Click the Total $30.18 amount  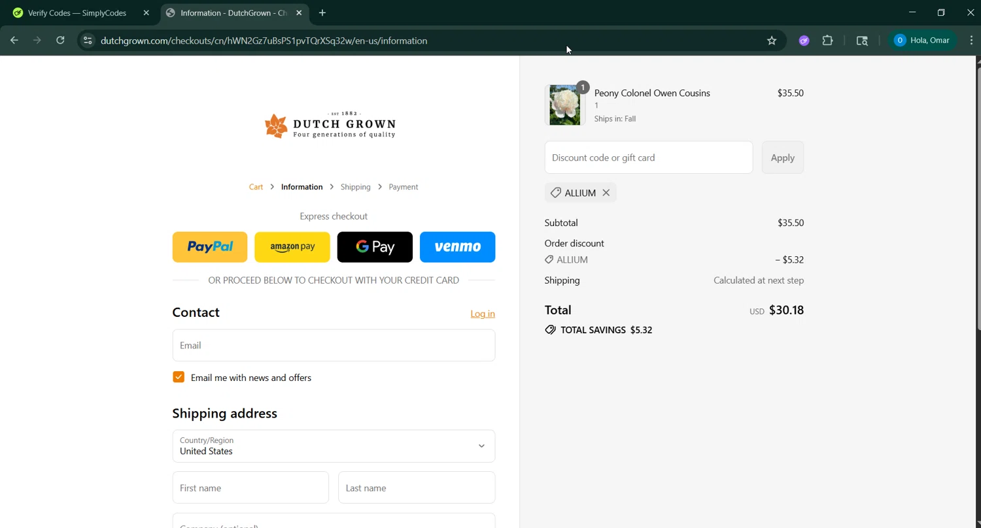tap(786, 310)
